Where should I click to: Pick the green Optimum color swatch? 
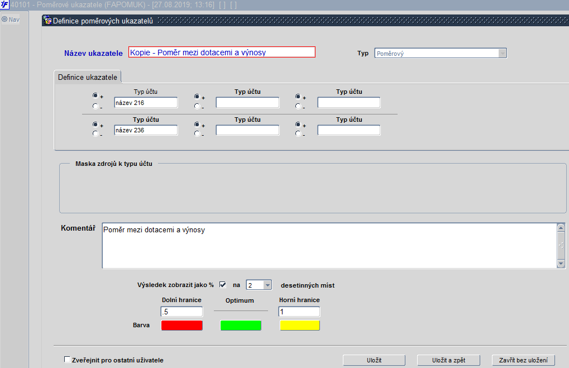click(241, 325)
